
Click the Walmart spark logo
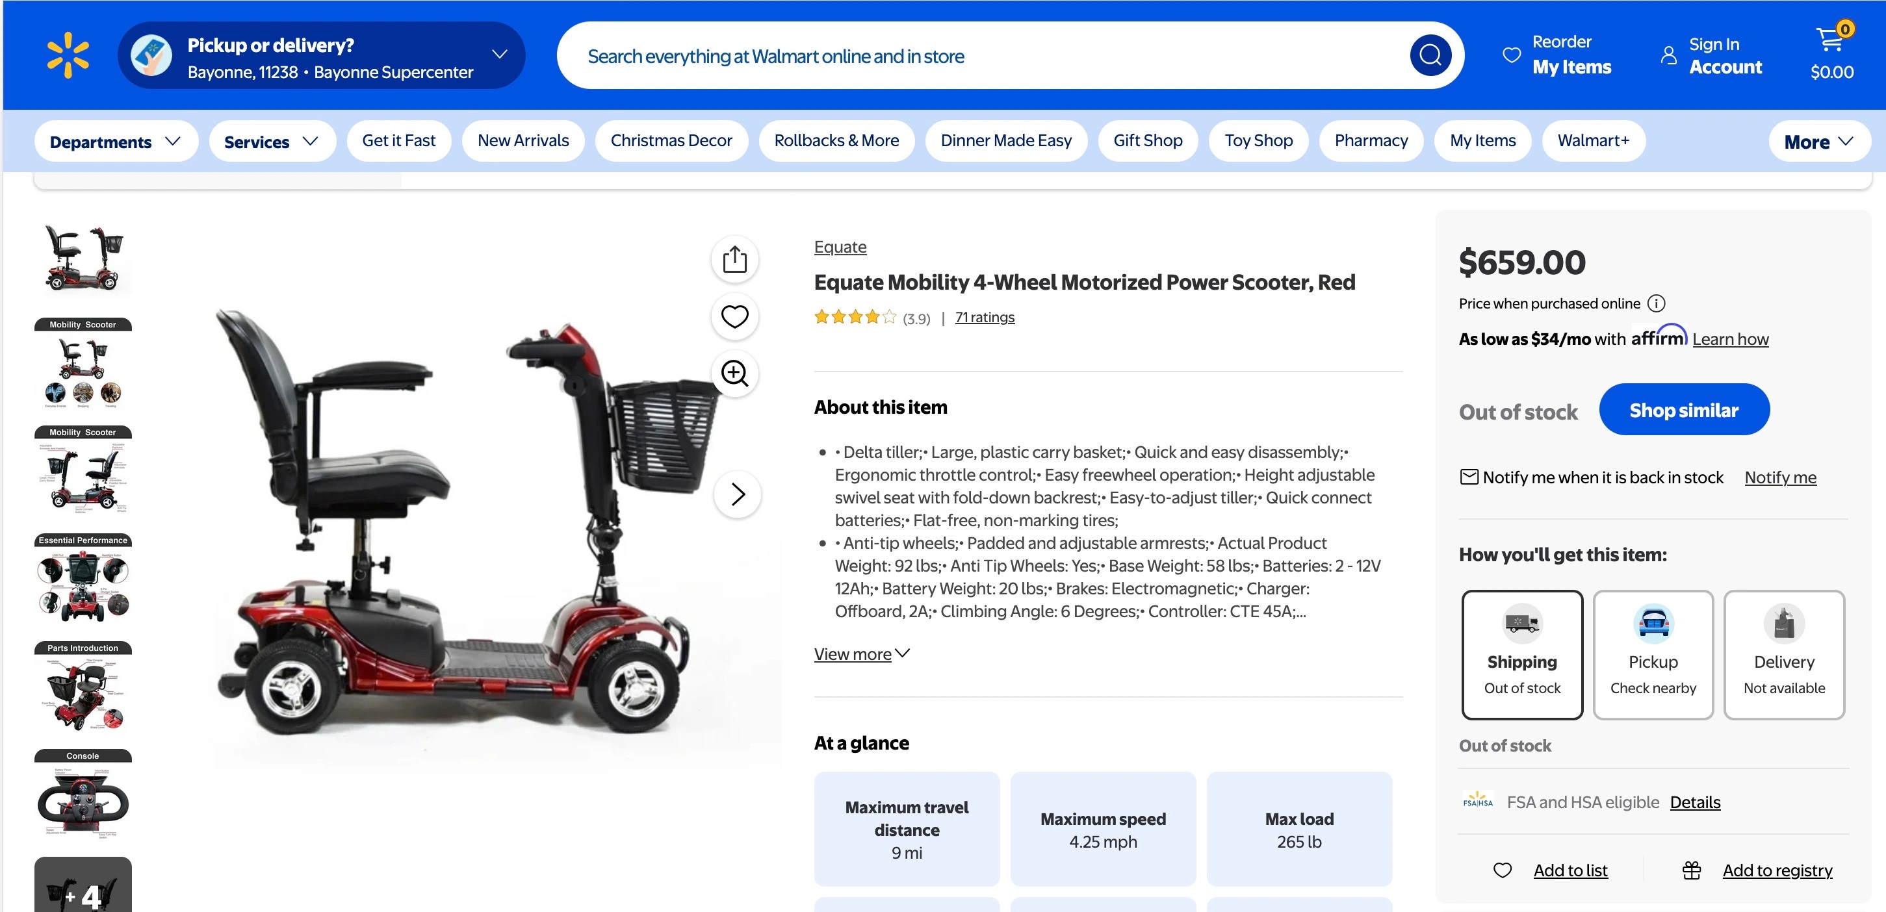[x=68, y=55]
